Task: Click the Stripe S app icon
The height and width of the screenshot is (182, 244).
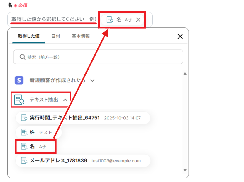Action: [19, 80]
